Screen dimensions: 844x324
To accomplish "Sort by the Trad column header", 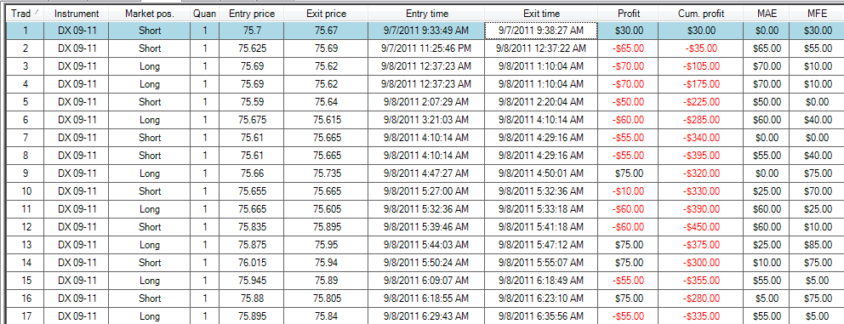I will pos(25,14).
